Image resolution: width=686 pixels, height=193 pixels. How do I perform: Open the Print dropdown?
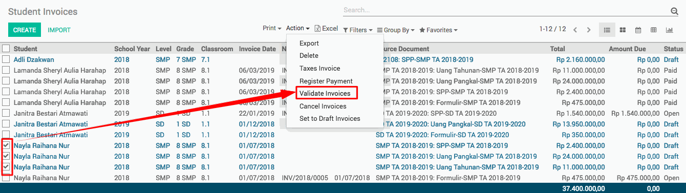272,29
